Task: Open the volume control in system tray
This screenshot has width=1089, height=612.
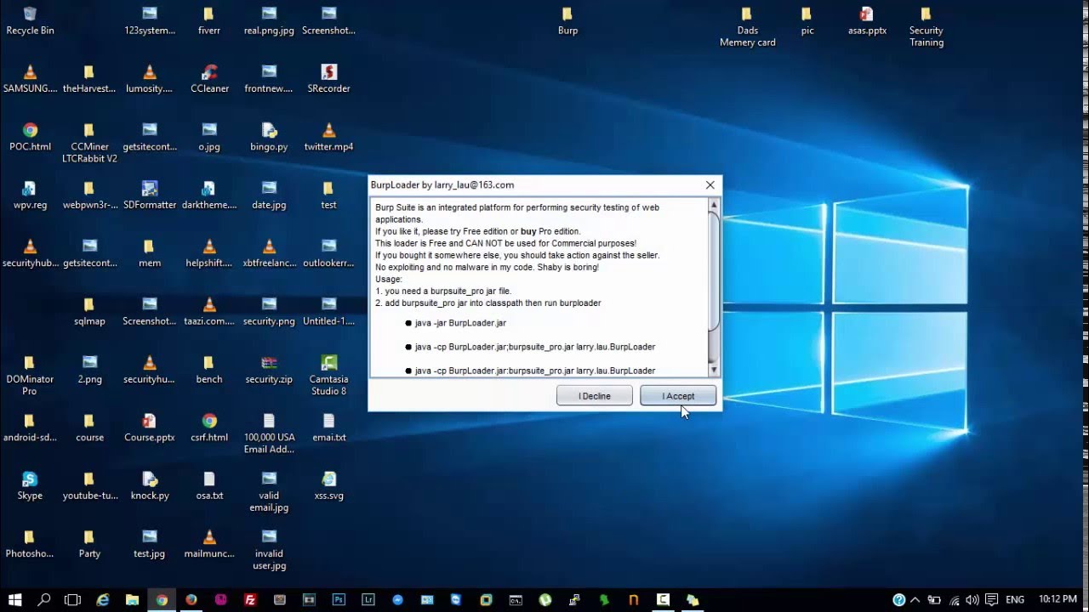Action: click(972, 599)
